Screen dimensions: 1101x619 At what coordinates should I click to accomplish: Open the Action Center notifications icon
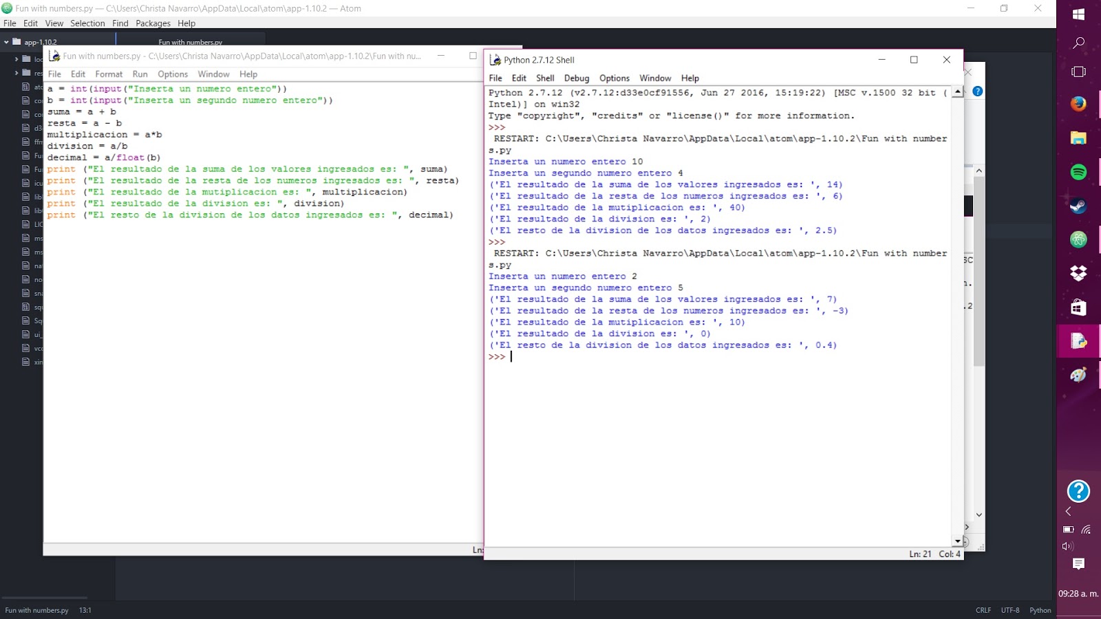1078,564
